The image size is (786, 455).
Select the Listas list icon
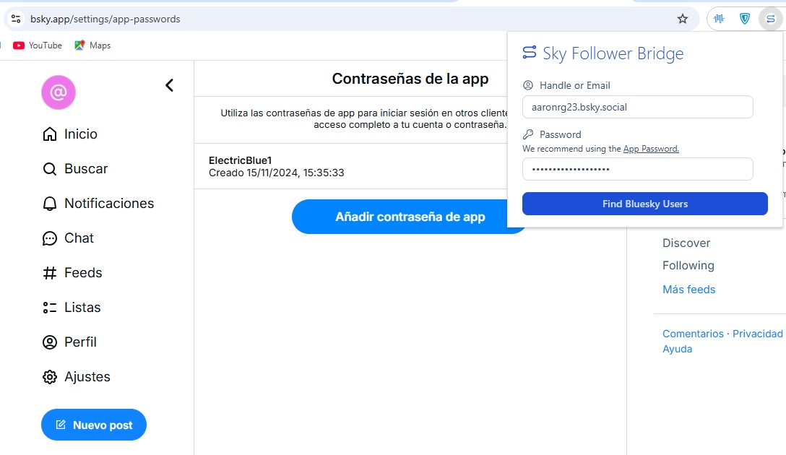pyautogui.click(x=49, y=307)
